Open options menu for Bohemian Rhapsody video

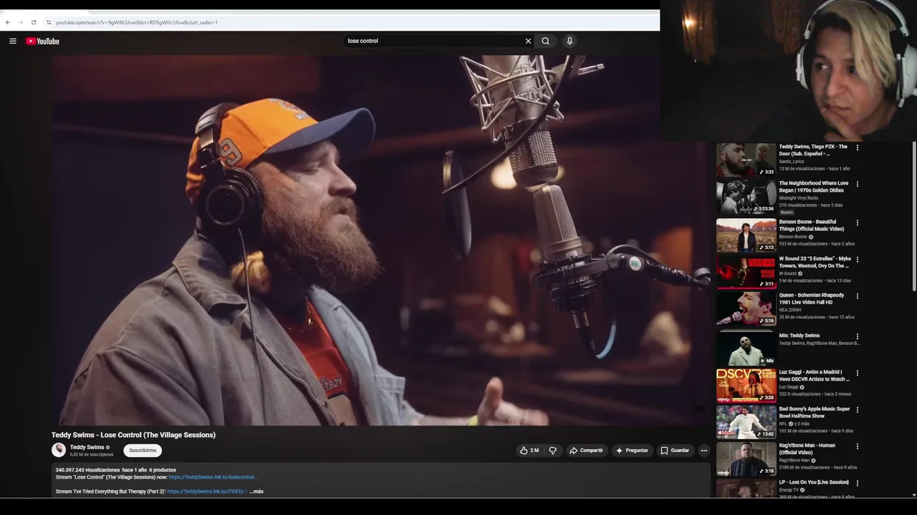[x=858, y=296]
